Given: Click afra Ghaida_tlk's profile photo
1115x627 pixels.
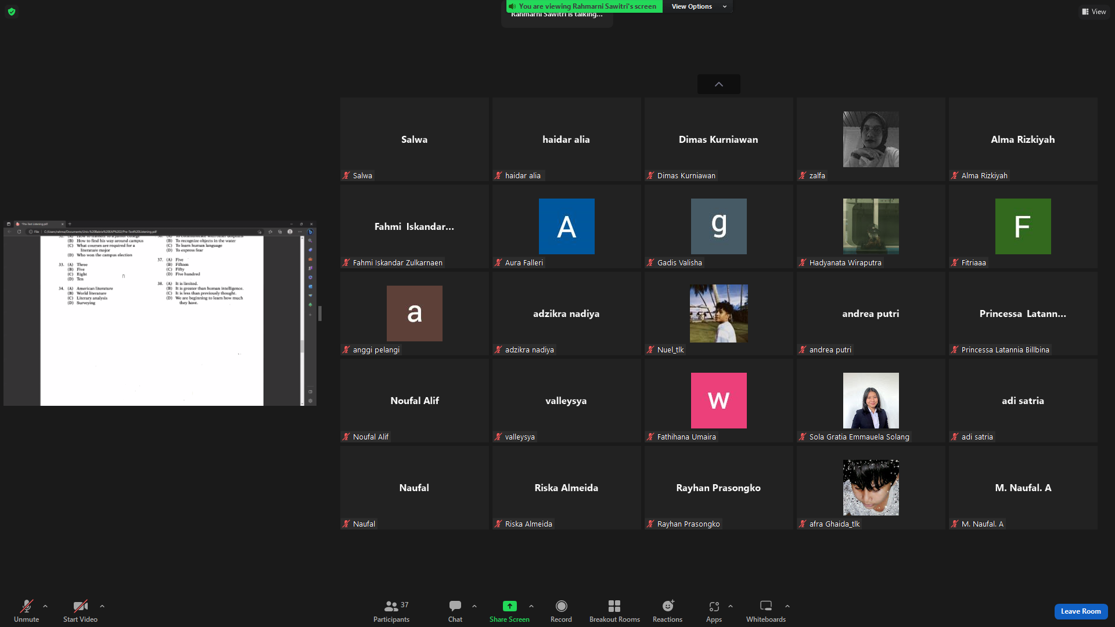Looking at the screenshot, I should (x=871, y=488).
